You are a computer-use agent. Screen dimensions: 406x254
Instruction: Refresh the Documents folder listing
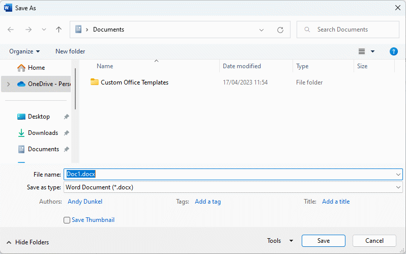tap(280, 30)
